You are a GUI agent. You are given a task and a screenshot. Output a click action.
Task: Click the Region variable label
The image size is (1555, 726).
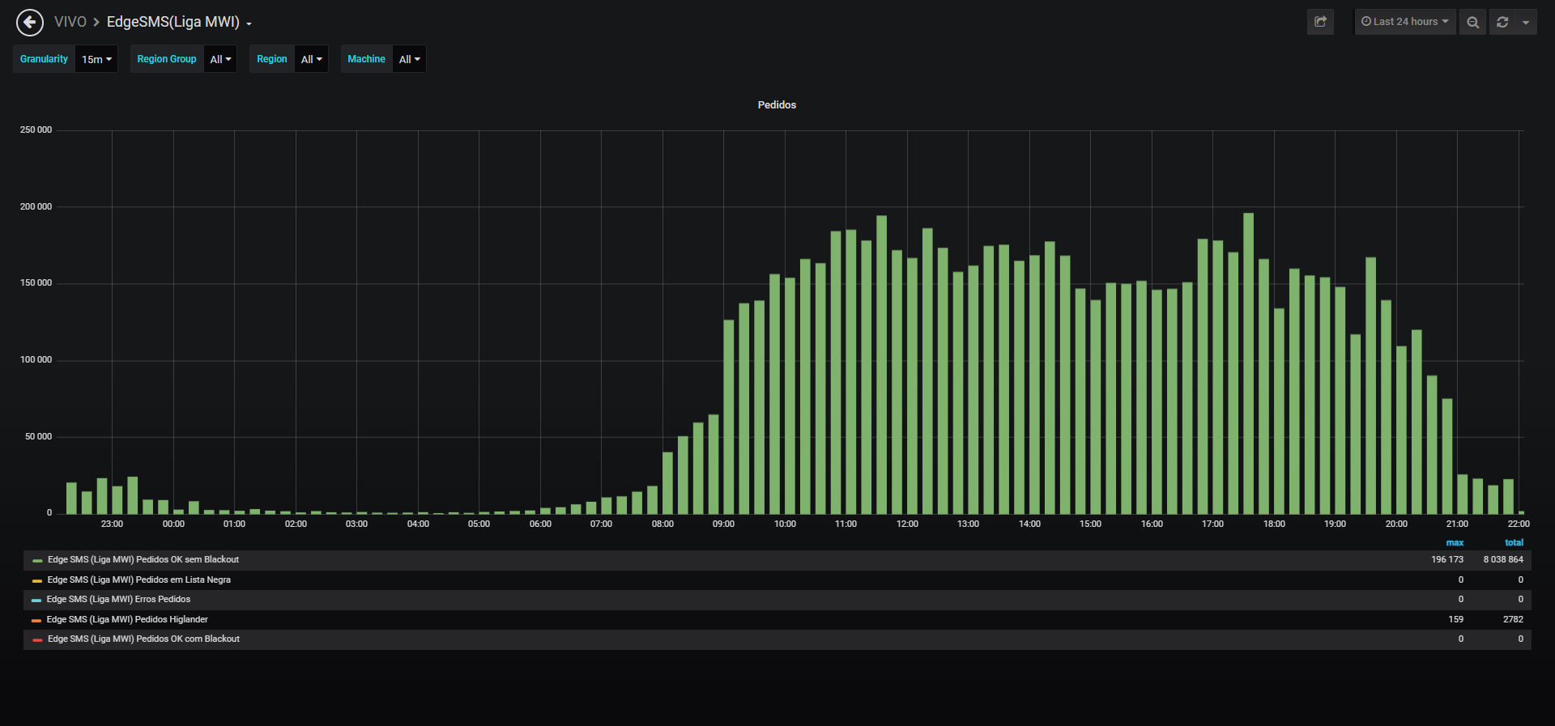pos(272,59)
